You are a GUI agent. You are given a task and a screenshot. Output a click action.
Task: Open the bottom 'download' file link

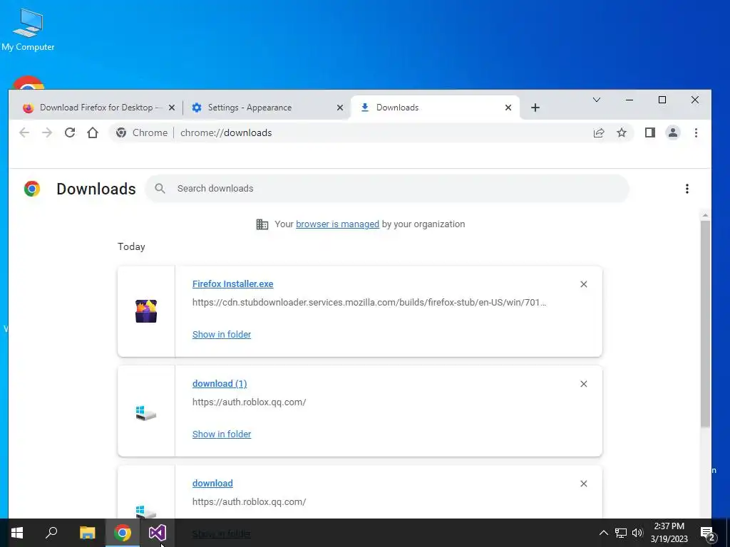pos(212,484)
